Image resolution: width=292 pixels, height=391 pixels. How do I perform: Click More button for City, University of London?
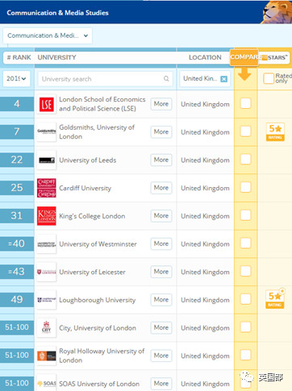point(161,327)
